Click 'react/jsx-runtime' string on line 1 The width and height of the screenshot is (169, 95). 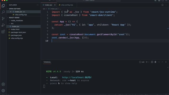point(103,12)
